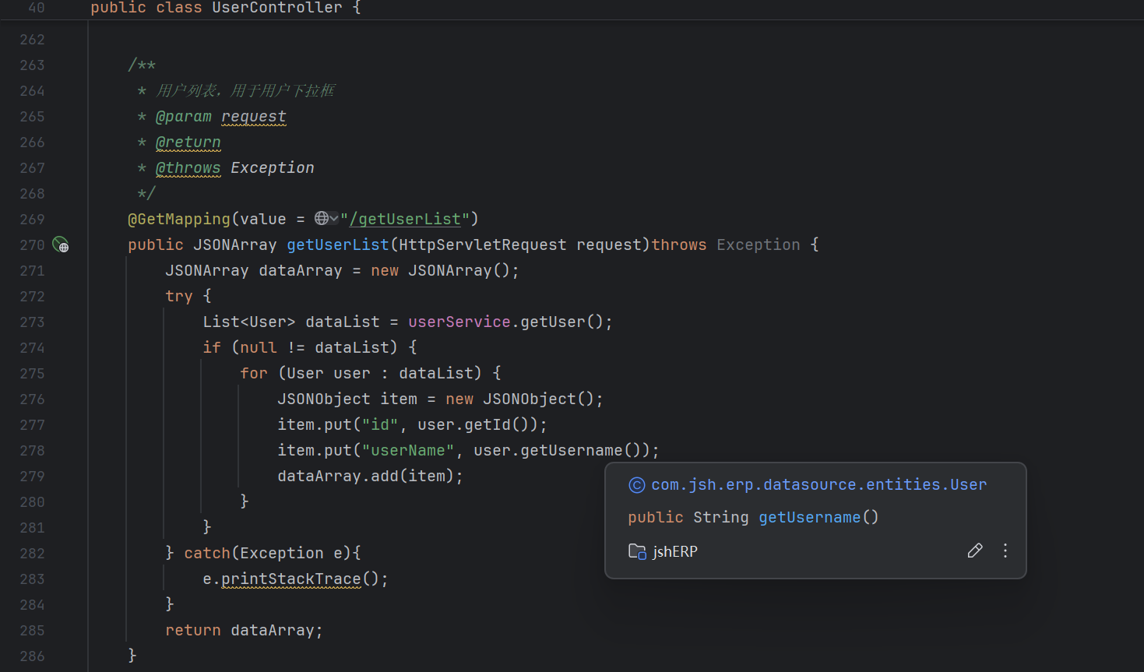
Task: Open the globe URL dropdown before /getUserList
Action: [x=326, y=219]
